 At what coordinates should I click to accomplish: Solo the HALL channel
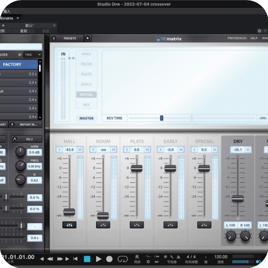tap(59, 150)
